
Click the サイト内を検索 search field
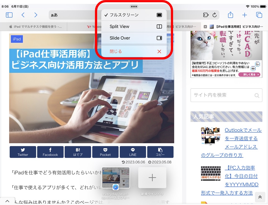point(226,95)
